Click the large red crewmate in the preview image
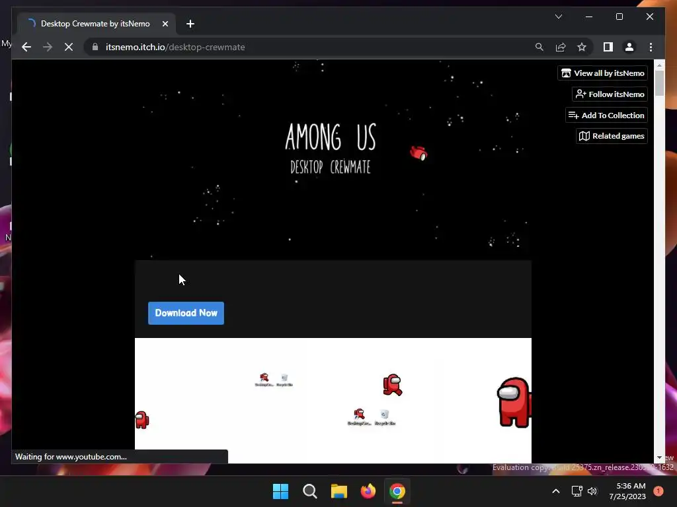Viewport: 677px width, 507px height. (x=514, y=403)
